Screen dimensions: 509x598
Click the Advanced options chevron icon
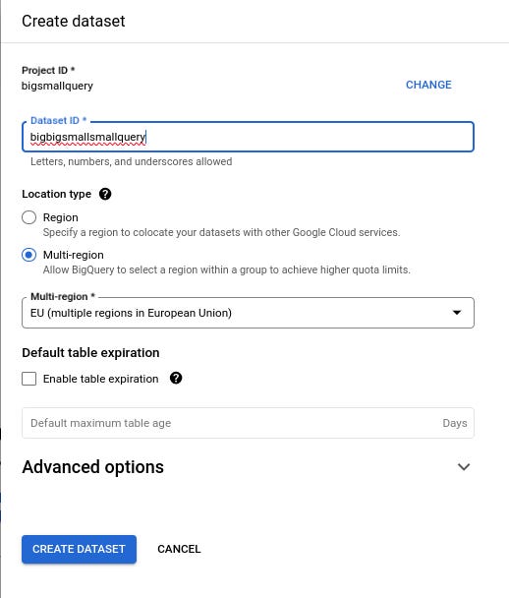(x=464, y=467)
